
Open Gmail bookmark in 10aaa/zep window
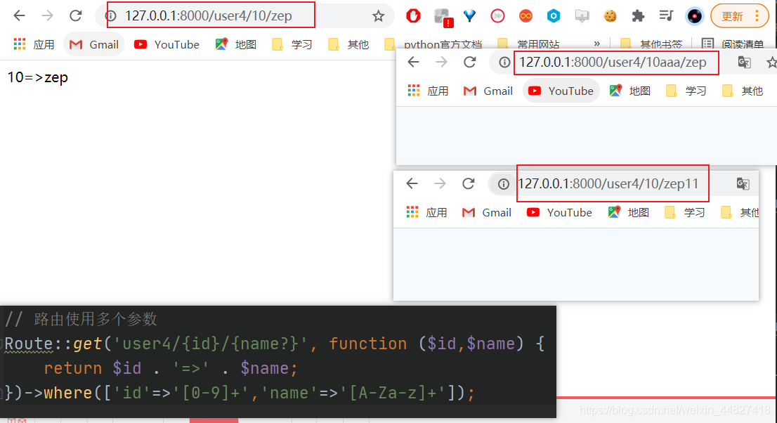pos(488,91)
